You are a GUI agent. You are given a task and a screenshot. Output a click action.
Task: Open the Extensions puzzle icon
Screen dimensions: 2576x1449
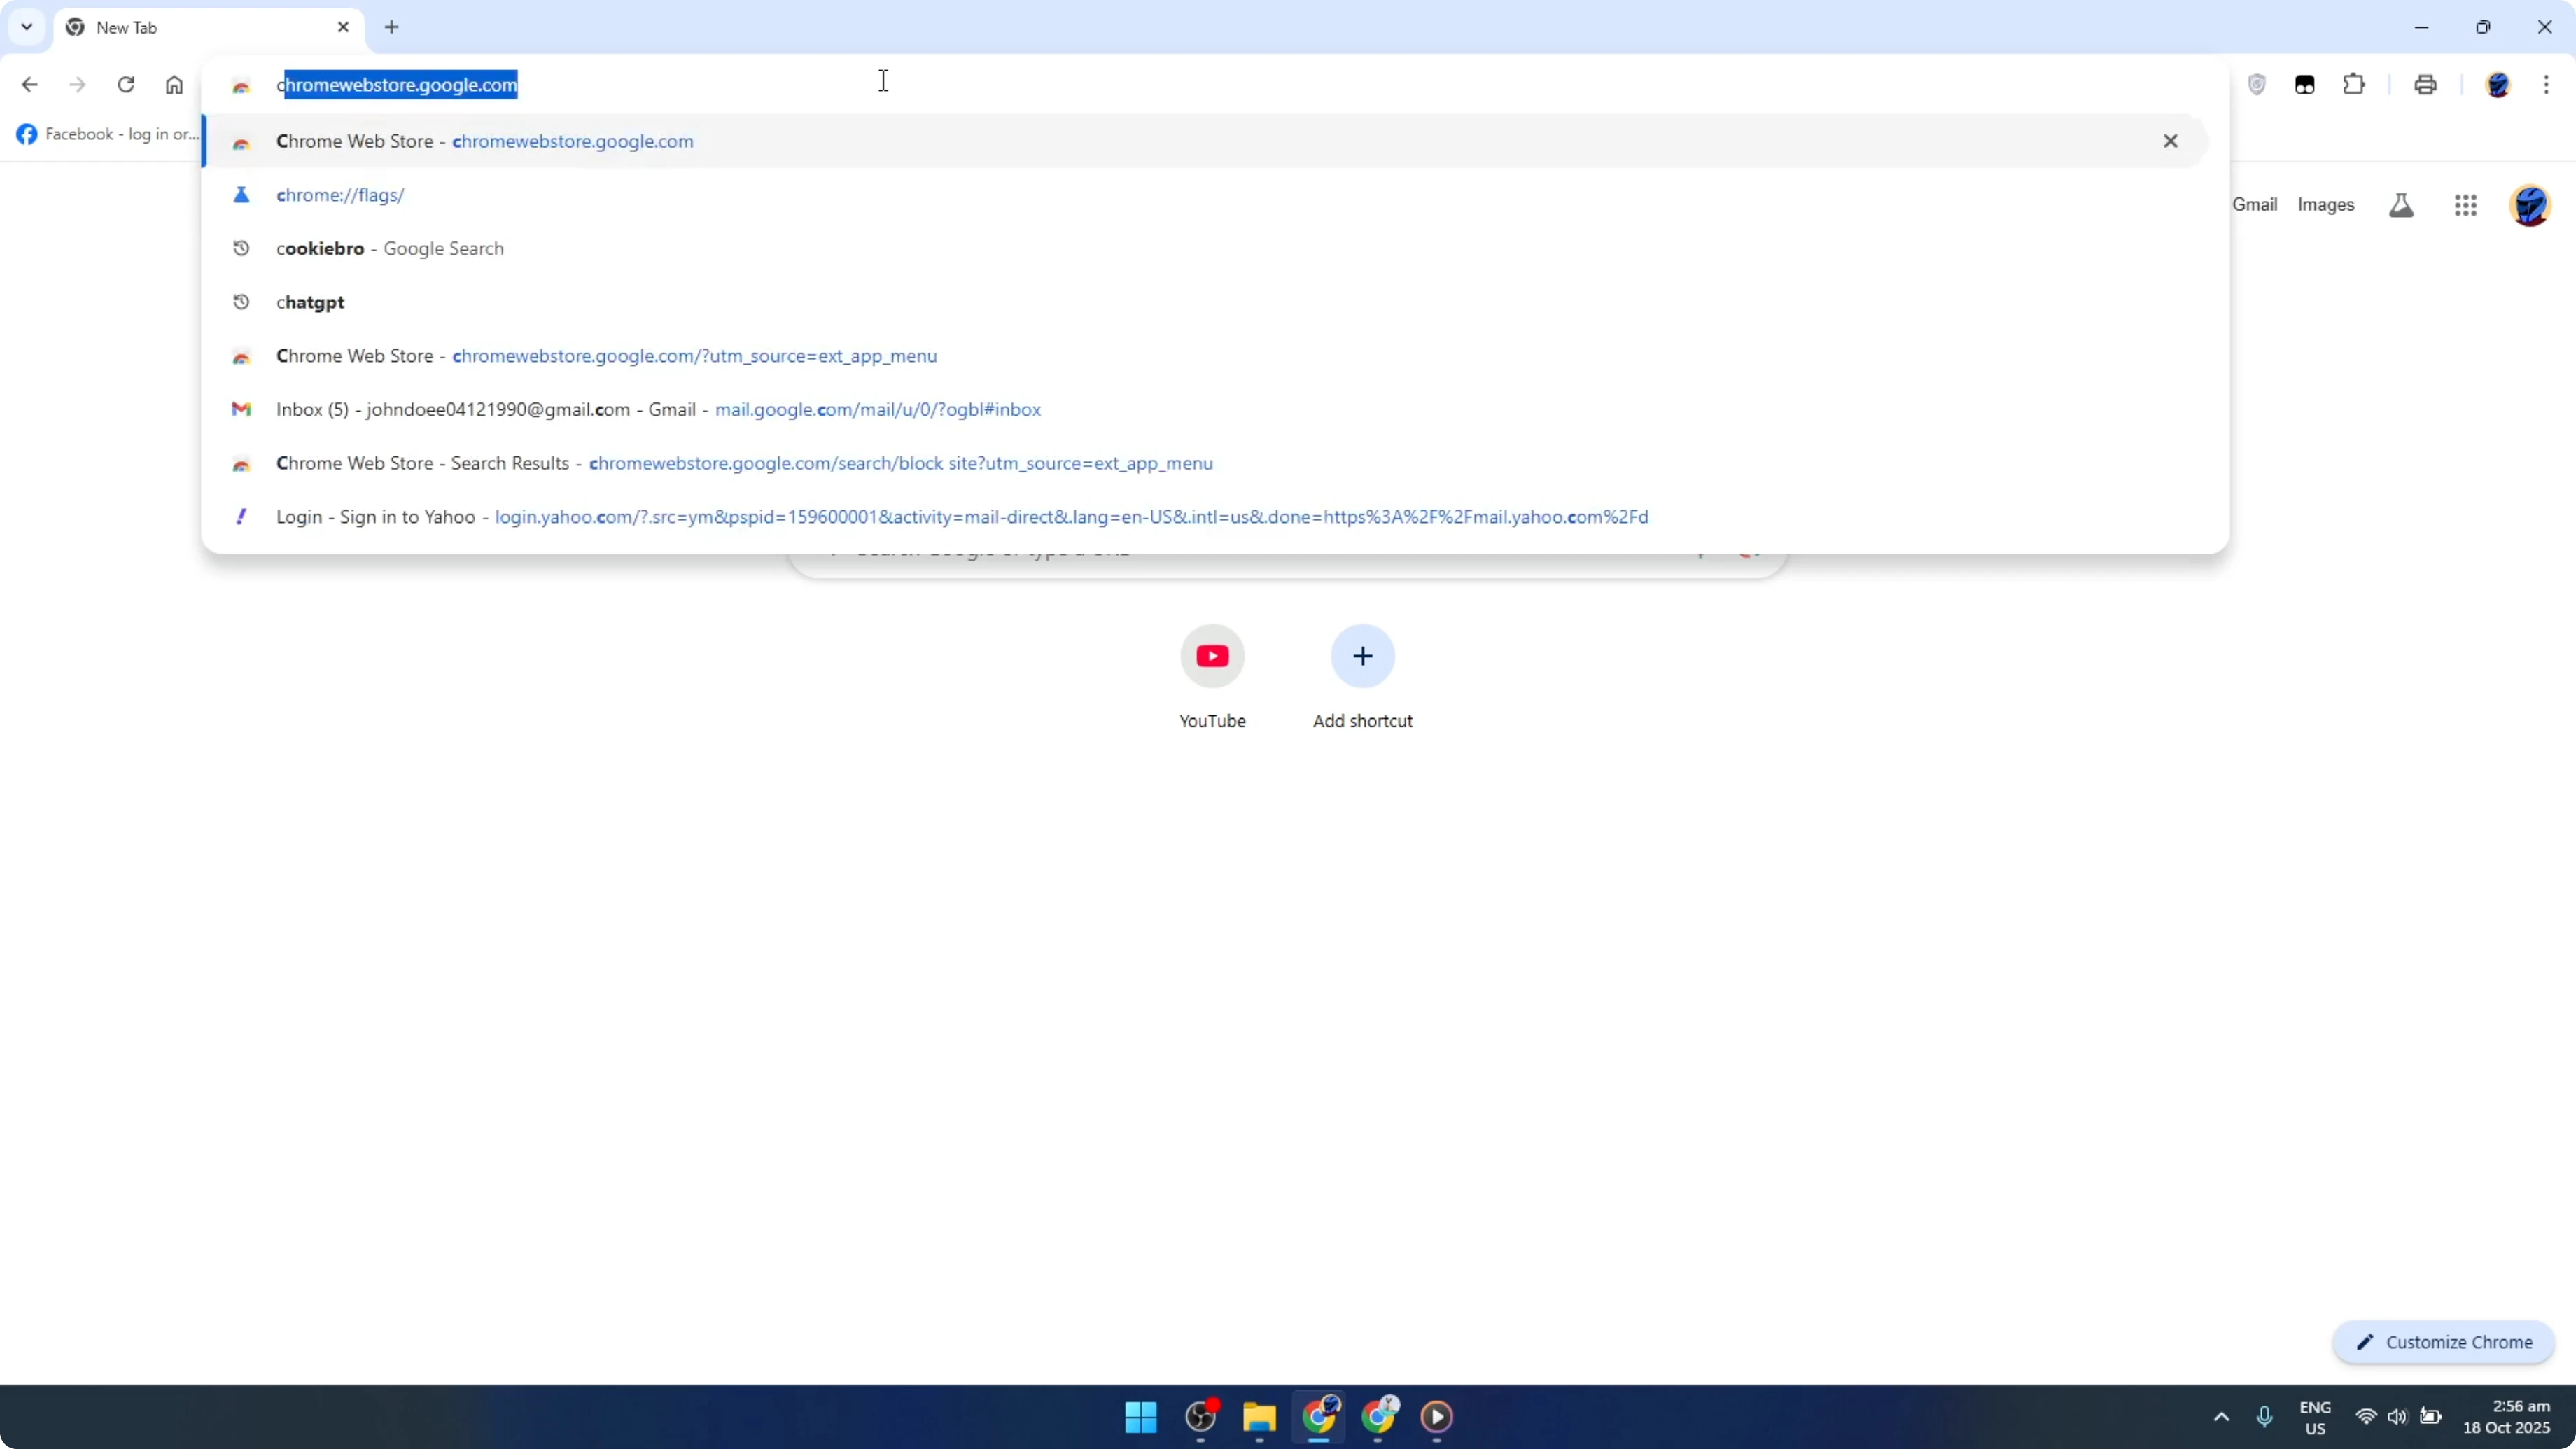point(2355,85)
